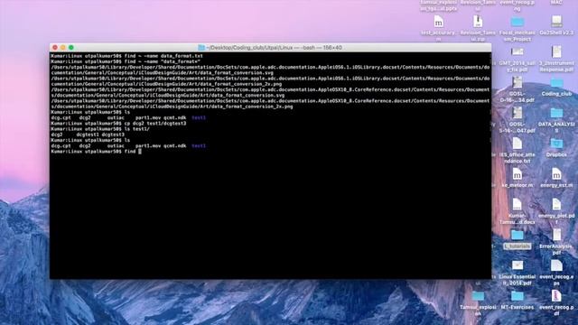Open the Revision_Tamsui.zip archive on the desktop
This screenshot has width=578, height=325.
[x=478, y=22]
